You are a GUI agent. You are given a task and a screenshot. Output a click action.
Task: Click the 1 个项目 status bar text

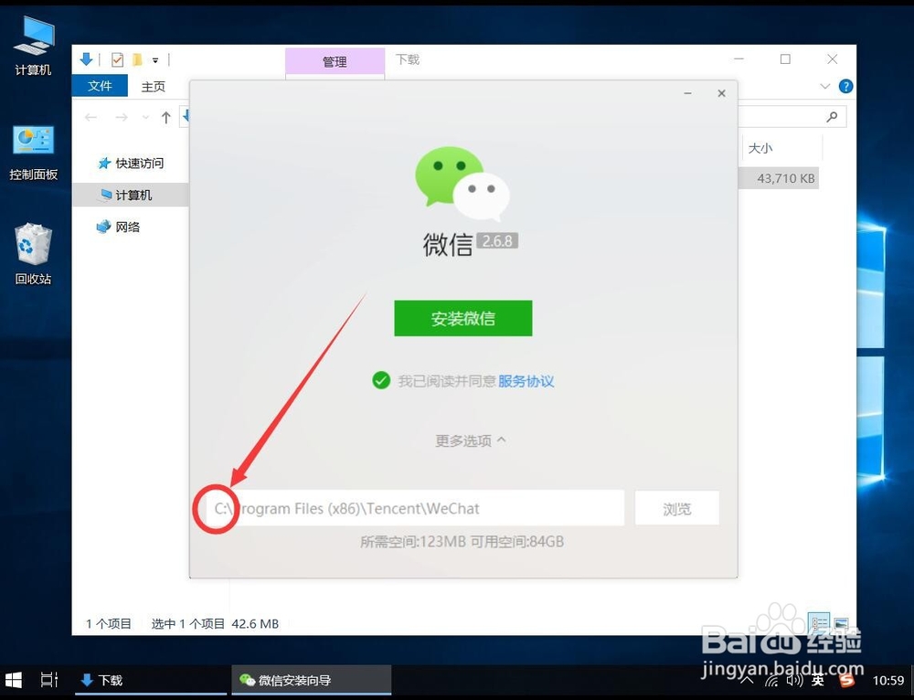pos(109,623)
